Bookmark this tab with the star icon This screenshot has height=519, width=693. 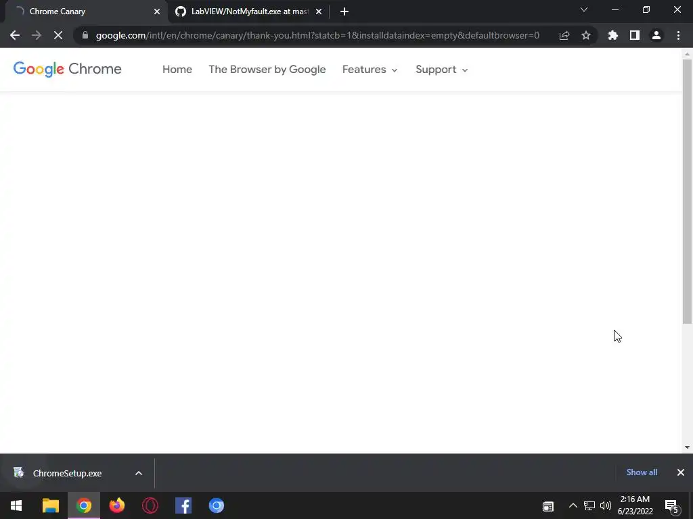pos(586,35)
